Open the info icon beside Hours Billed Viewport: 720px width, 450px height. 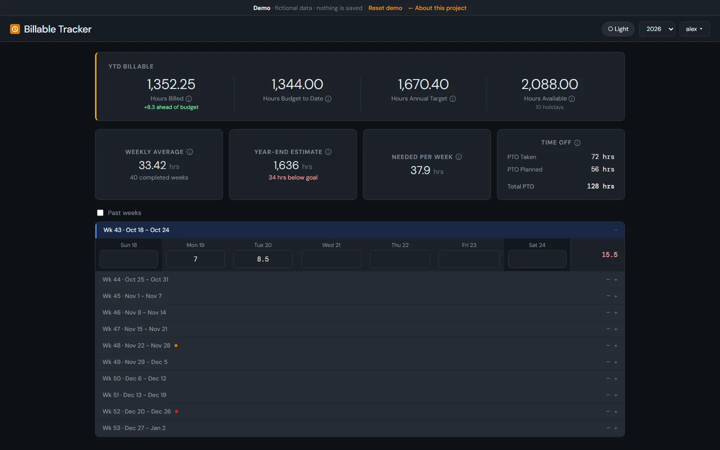[189, 98]
